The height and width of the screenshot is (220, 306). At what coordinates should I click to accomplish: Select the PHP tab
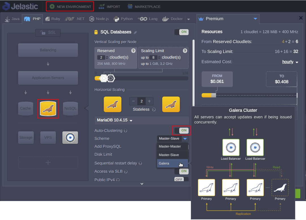pos(32,19)
